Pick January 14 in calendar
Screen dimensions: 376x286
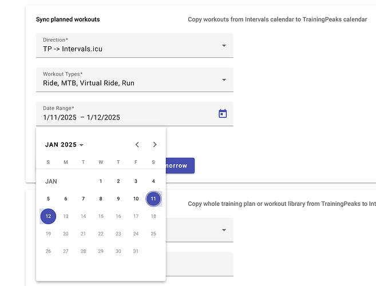83,216
